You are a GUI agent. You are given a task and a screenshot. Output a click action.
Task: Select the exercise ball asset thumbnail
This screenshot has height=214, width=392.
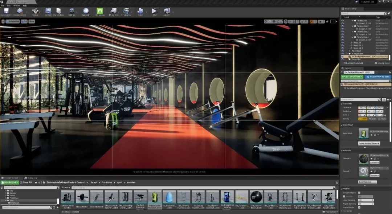(x=256, y=197)
